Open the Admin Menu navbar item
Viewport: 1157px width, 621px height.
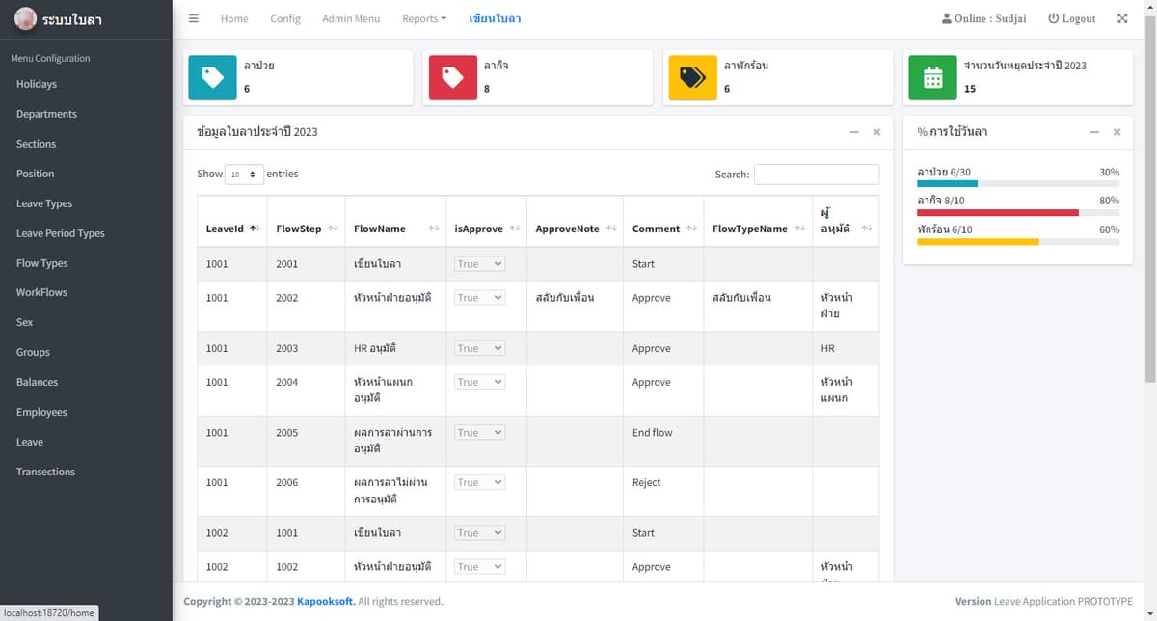coord(351,18)
